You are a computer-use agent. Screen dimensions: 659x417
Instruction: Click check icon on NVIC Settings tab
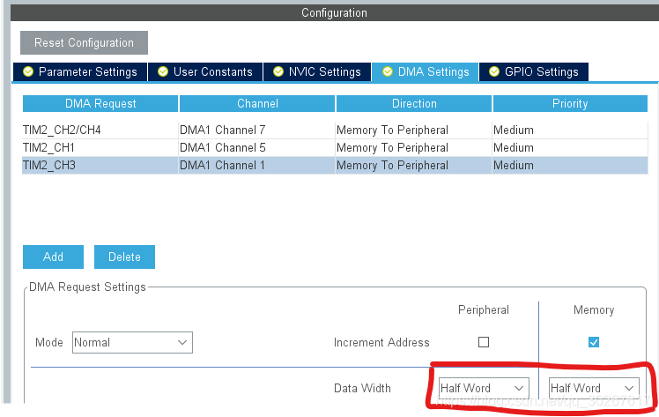278,72
